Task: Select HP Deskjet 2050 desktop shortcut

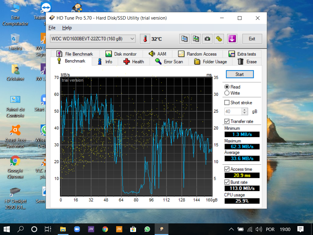Action: pos(15,198)
